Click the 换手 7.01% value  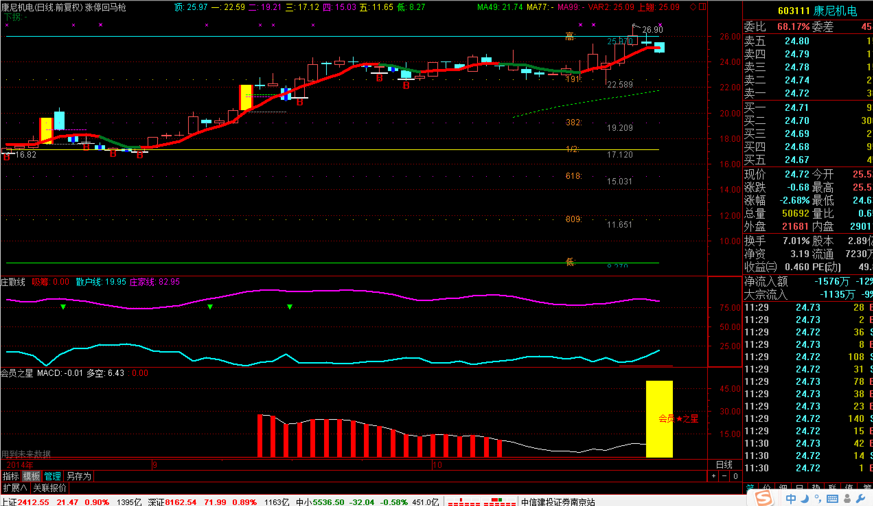[x=796, y=241]
